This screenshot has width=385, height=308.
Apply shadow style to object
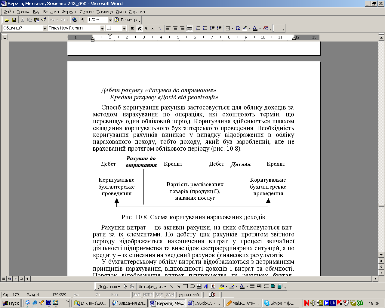pos(273,286)
